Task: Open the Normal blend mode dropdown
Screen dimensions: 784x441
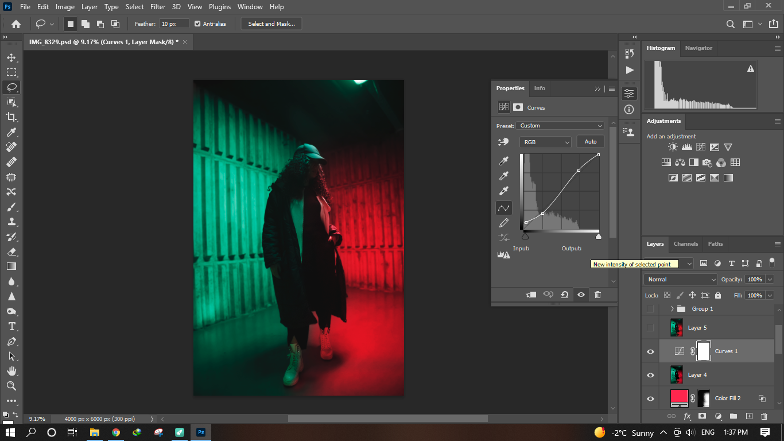Action: tap(681, 280)
